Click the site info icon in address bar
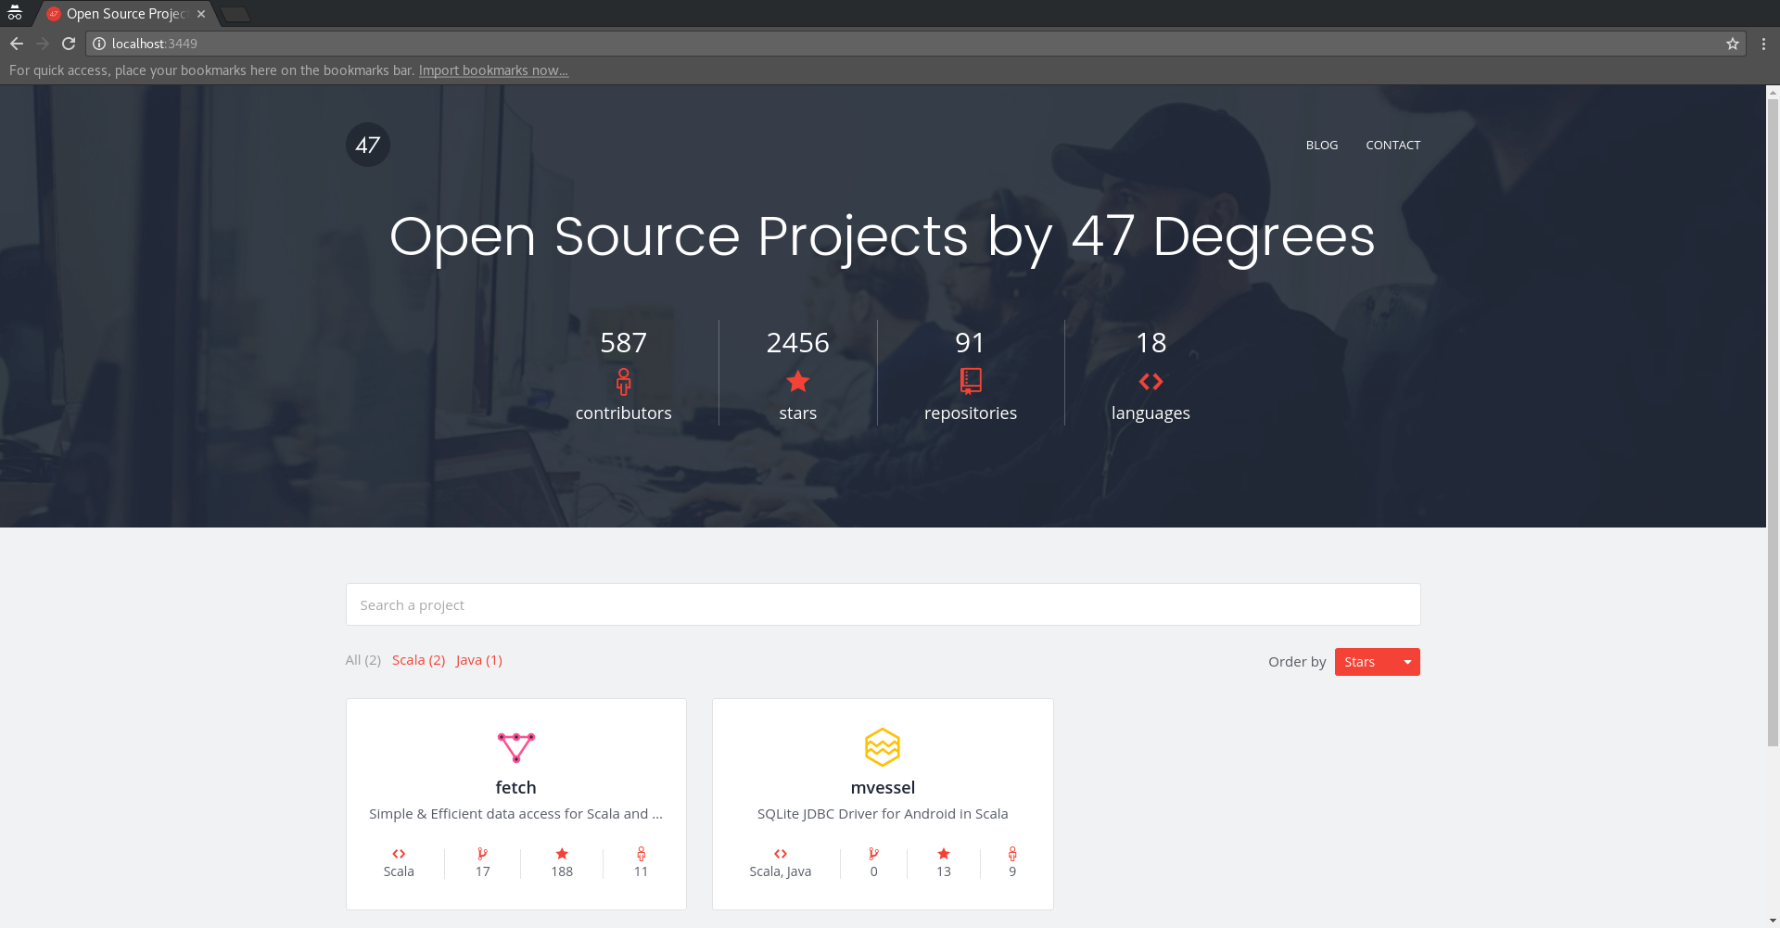This screenshot has width=1780, height=928. tap(99, 44)
